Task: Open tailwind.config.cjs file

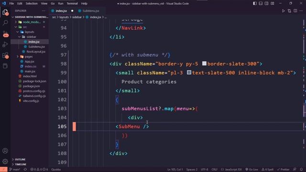Action: (34, 96)
